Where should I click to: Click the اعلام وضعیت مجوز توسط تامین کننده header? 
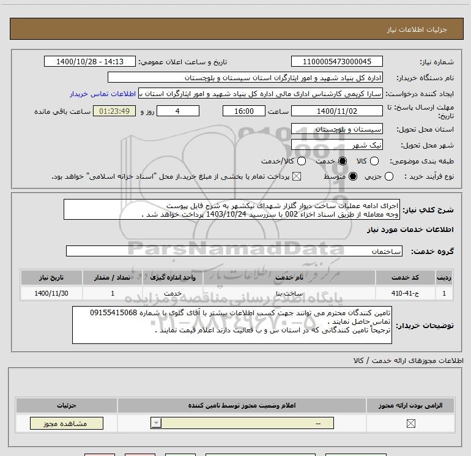242,405
